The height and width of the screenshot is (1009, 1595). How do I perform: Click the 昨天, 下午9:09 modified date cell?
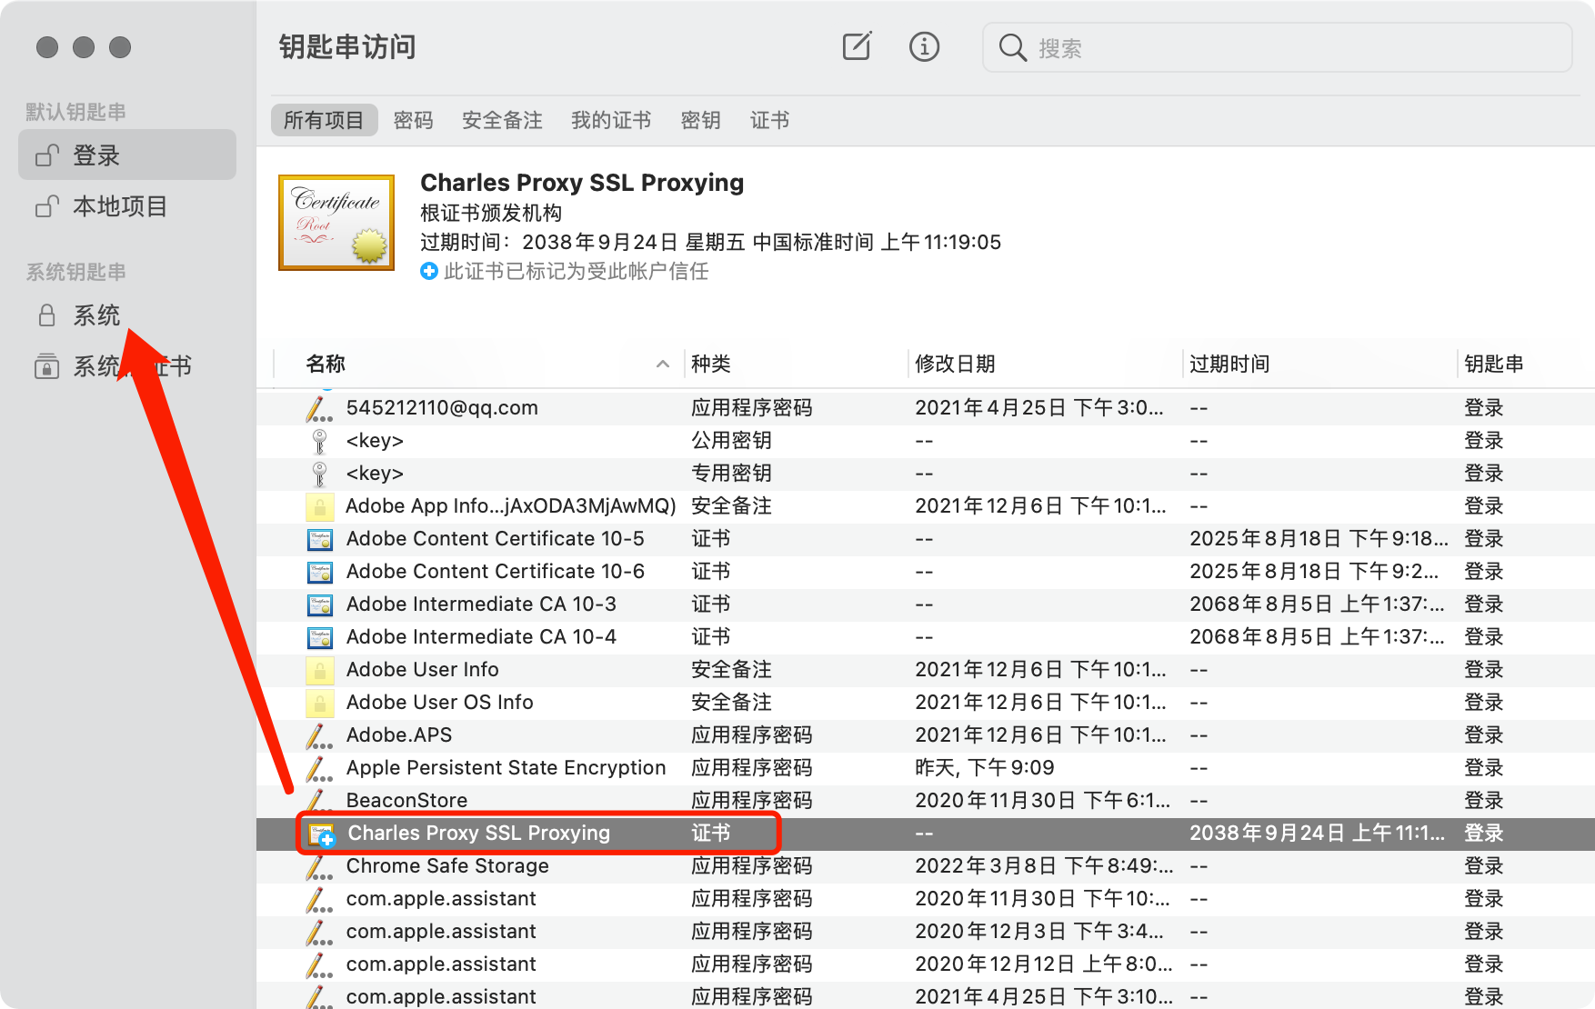click(985, 768)
